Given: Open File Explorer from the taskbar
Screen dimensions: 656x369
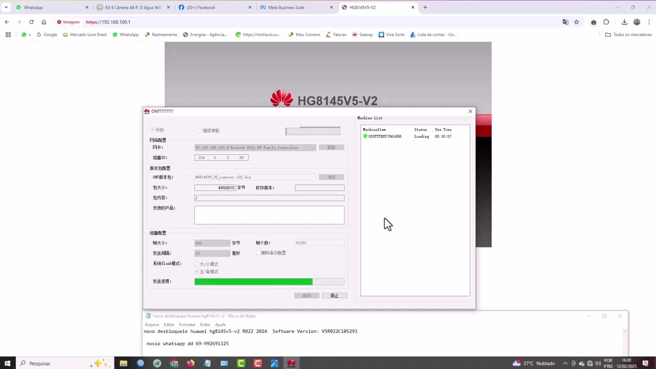Looking at the screenshot, I should (x=124, y=363).
